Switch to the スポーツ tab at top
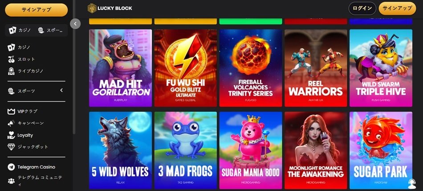This screenshot has height=191, width=423. [50, 30]
